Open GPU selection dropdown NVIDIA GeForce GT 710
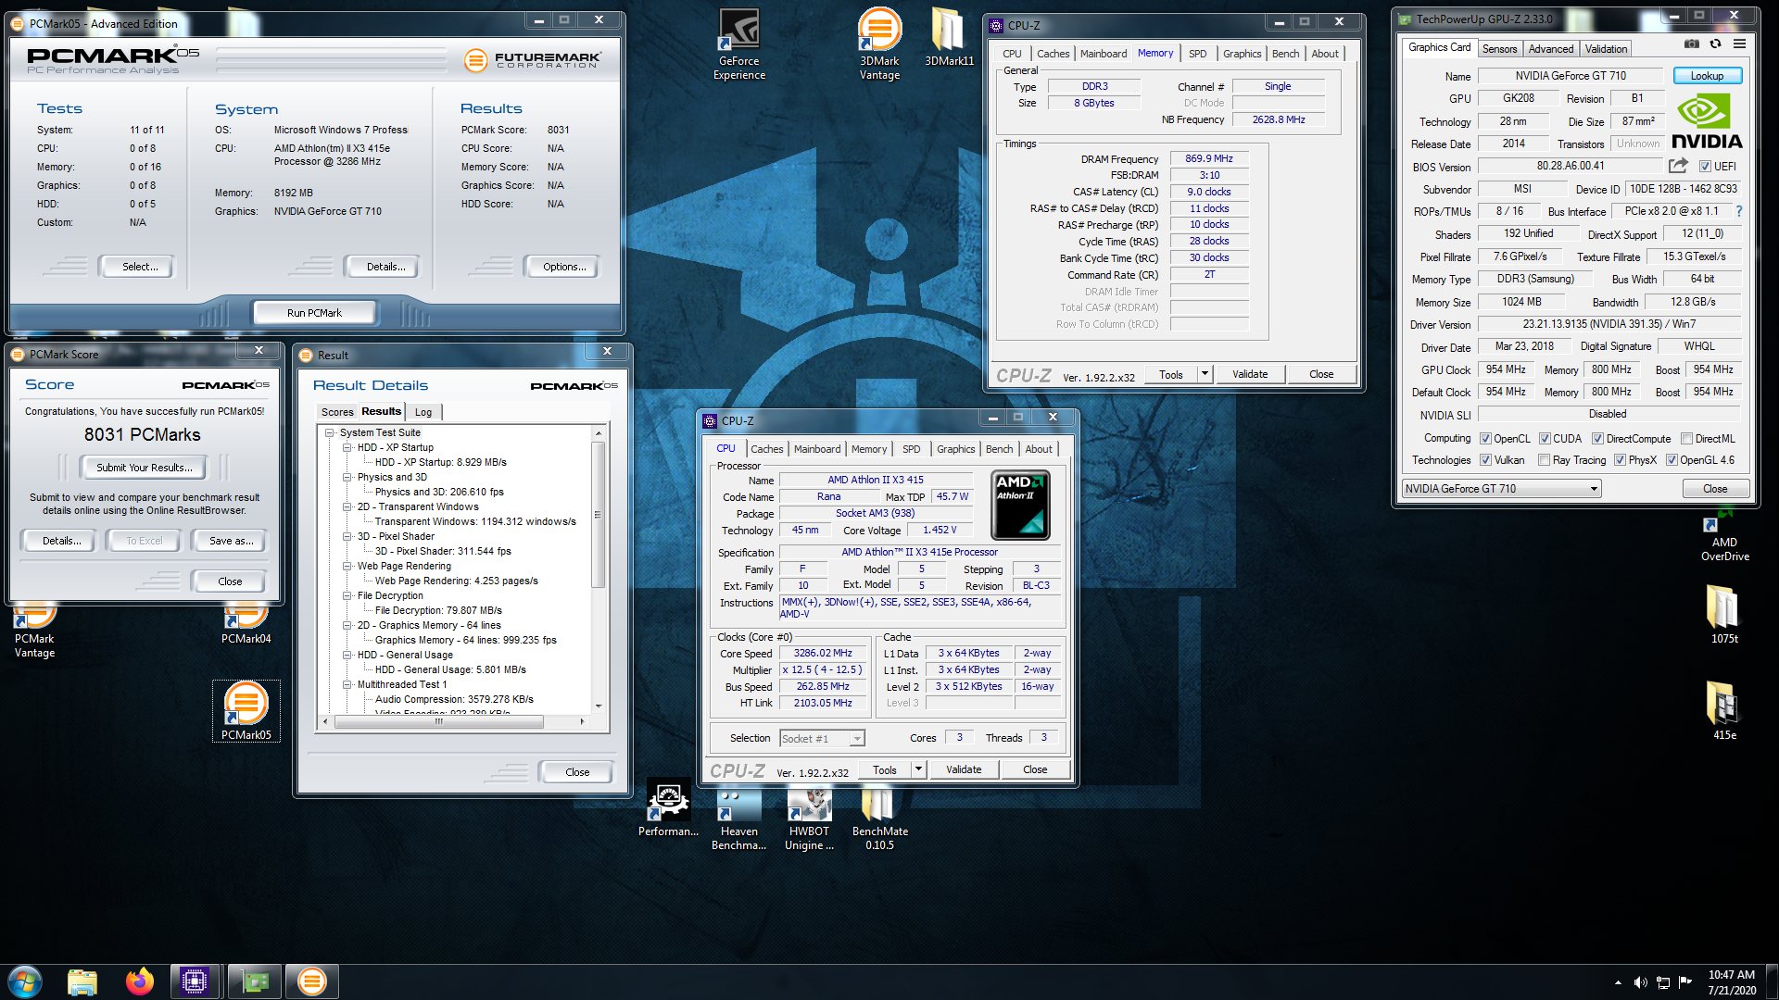 [1501, 489]
